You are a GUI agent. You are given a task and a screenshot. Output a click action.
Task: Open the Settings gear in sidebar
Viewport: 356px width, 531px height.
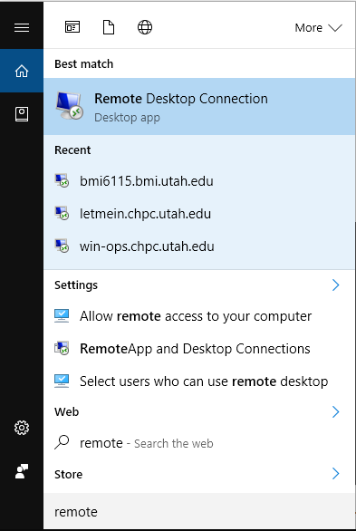(x=22, y=428)
